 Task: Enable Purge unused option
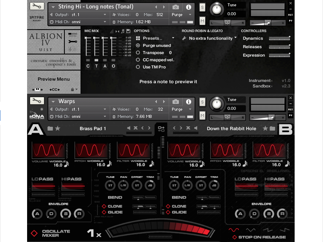click(138, 45)
